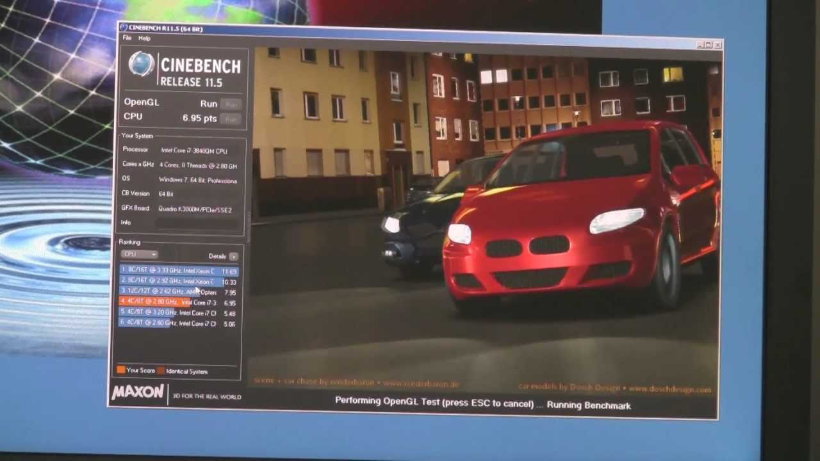Select ranking row 6 4C/8T scoring 5.06
The image size is (820, 461).
click(179, 323)
